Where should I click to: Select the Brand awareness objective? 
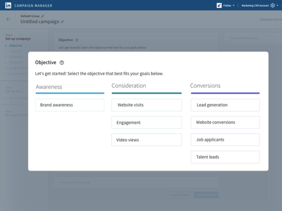coord(70,105)
